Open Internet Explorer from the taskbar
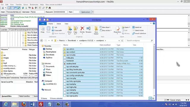The width and height of the screenshot is (190, 107). (x=6, y=104)
